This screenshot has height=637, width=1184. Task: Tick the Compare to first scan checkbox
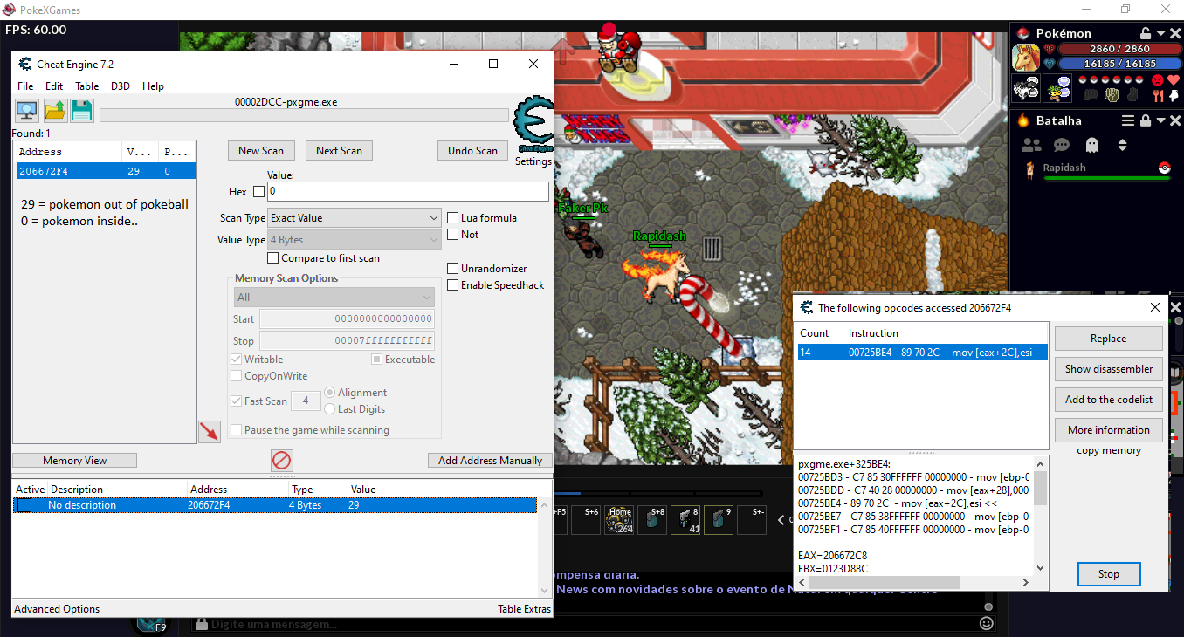tap(273, 258)
